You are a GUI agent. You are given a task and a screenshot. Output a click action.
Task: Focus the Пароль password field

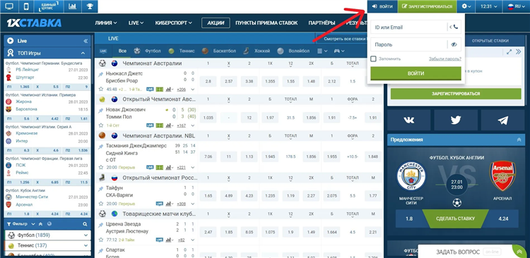pos(408,44)
